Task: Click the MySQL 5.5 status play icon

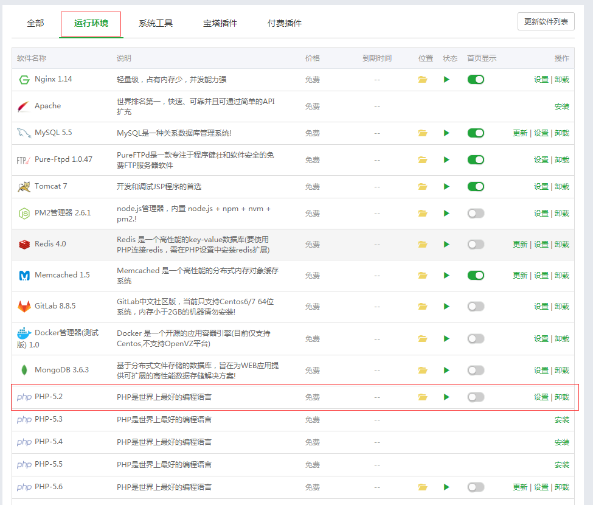Action: point(446,133)
